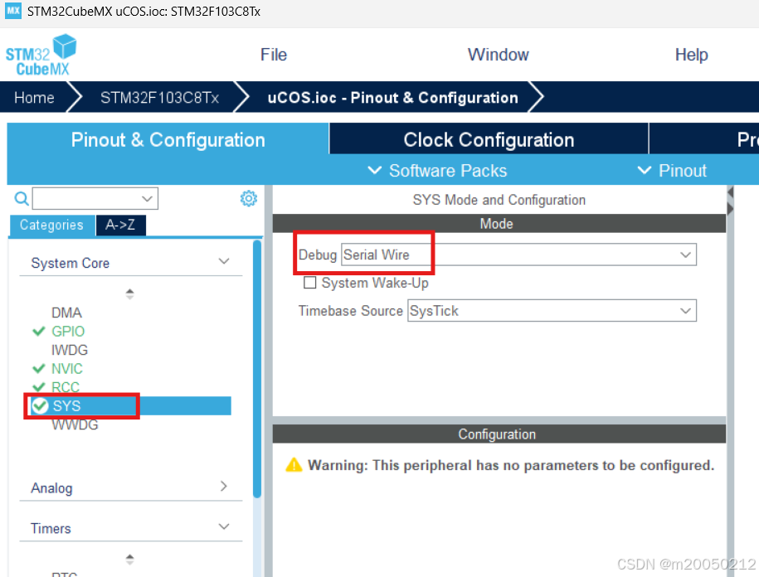Open the categories settings gear icon
Image resolution: width=759 pixels, height=577 pixels.
tap(248, 198)
